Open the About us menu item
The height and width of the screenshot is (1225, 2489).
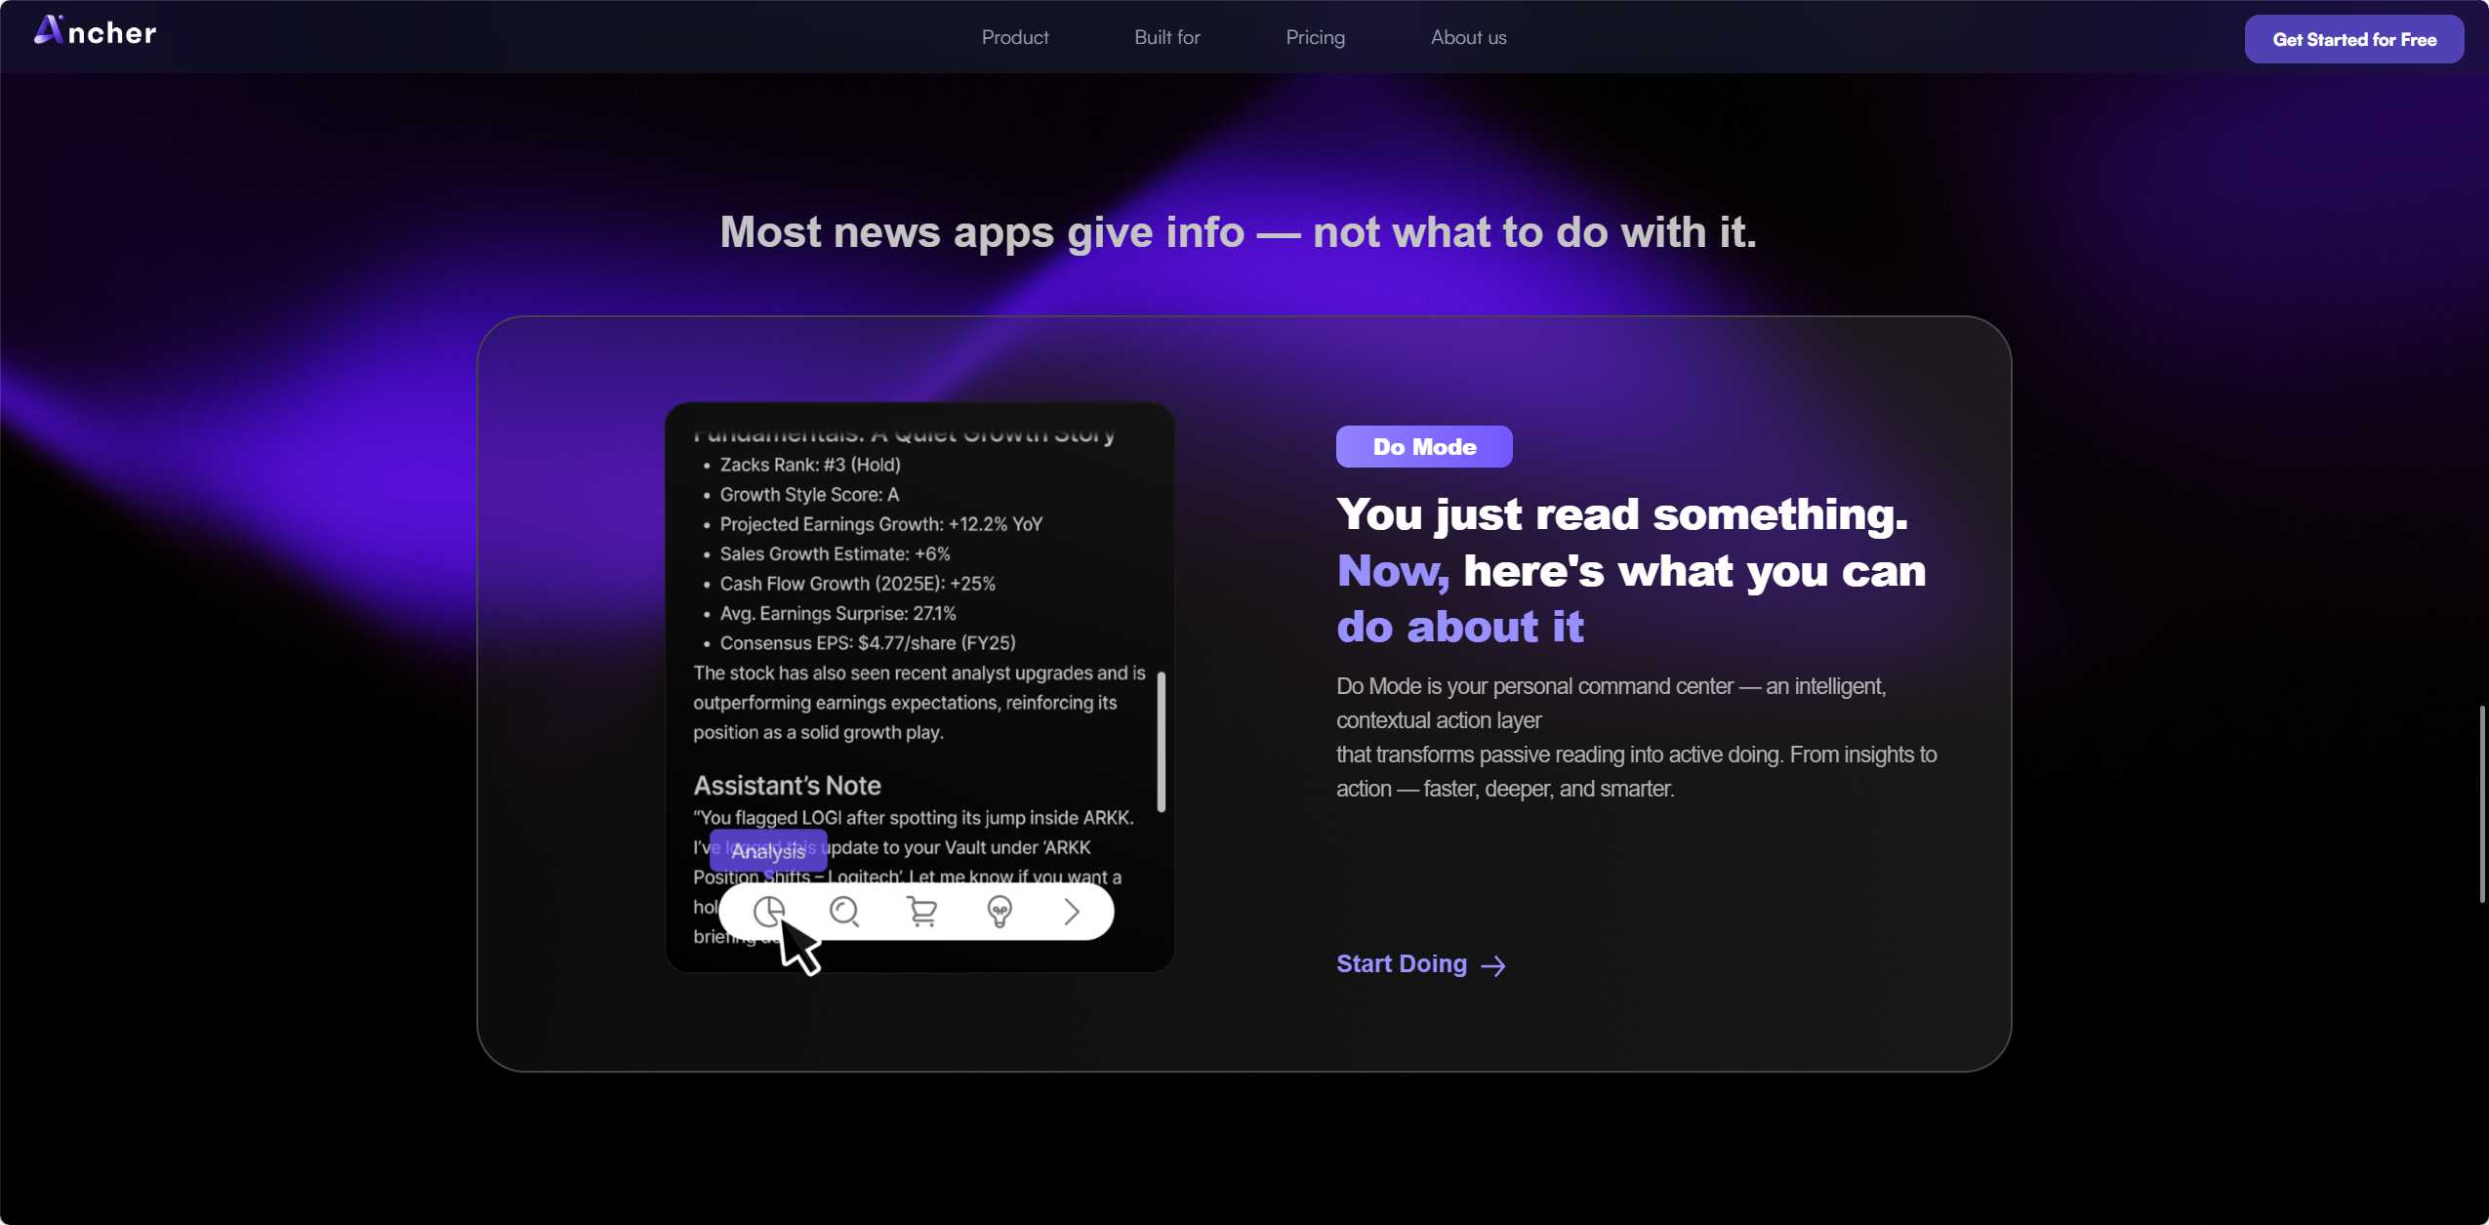click(1468, 37)
